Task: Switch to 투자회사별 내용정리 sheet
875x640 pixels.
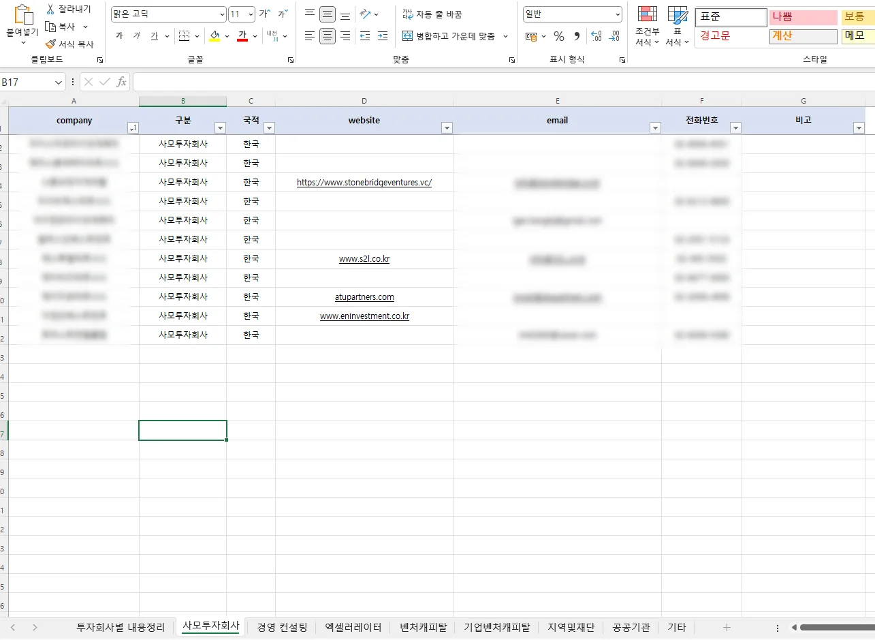Action: 121,627
